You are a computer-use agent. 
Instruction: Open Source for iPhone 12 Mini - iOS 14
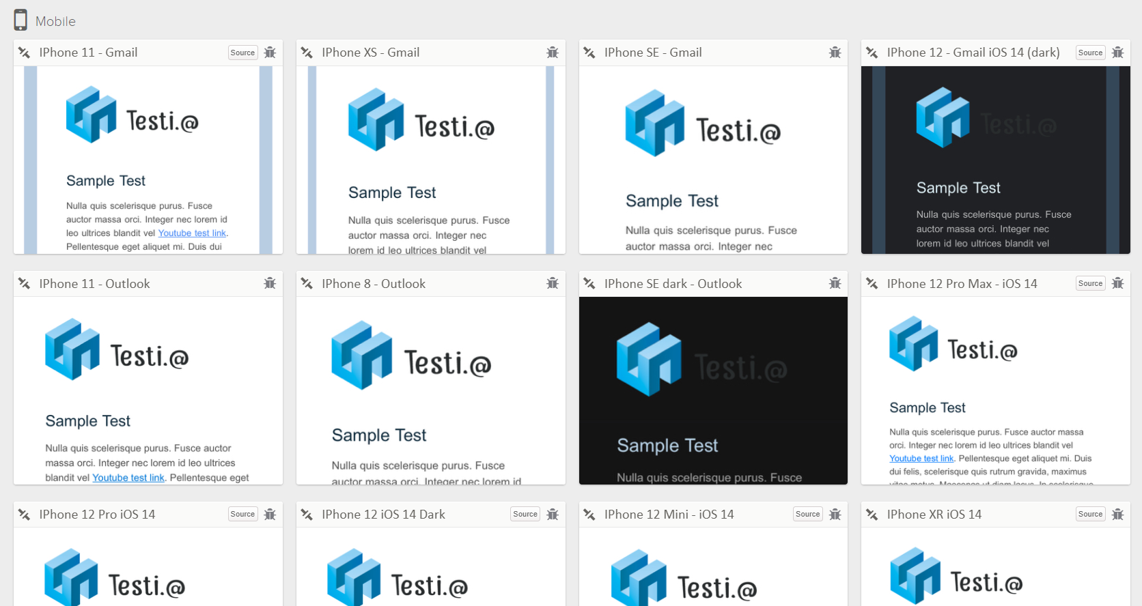pos(808,514)
